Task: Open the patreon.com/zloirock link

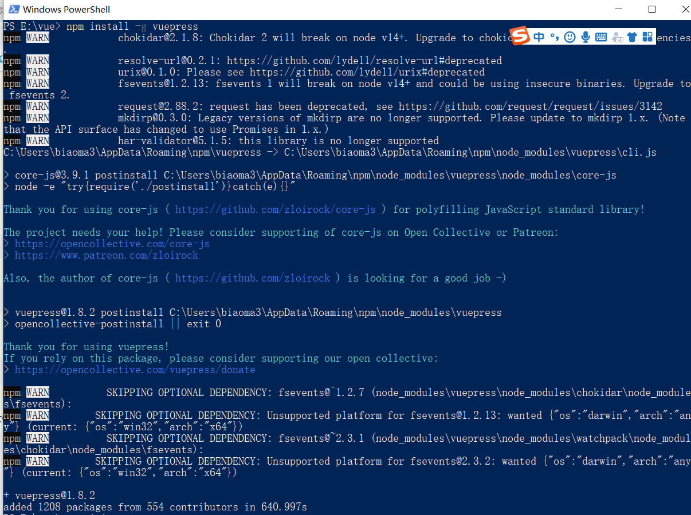Action: click(x=107, y=255)
